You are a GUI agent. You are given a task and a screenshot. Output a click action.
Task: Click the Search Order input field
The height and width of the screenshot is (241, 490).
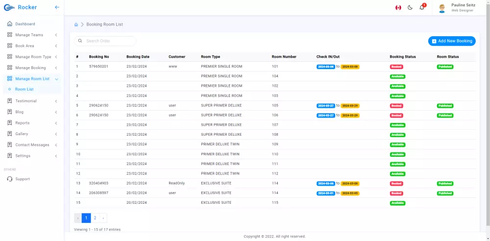105,41
